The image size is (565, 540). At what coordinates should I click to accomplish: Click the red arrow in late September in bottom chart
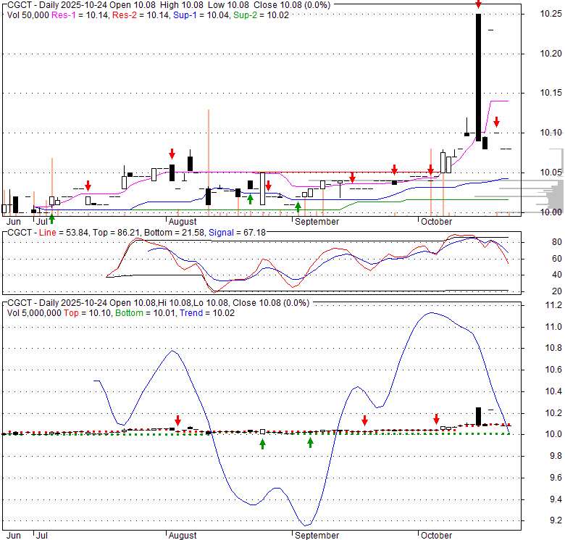(x=365, y=420)
